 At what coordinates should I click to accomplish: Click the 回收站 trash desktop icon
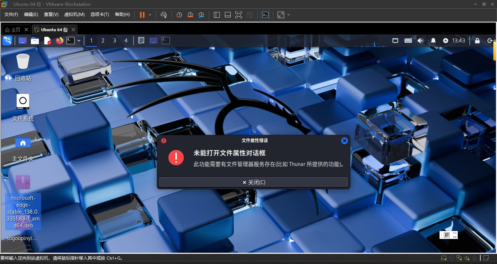(x=23, y=67)
